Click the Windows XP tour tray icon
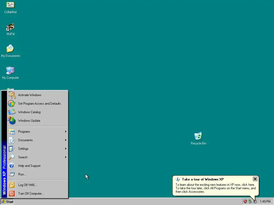This screenshot has width=274, height=205. [x=255, y=202]
